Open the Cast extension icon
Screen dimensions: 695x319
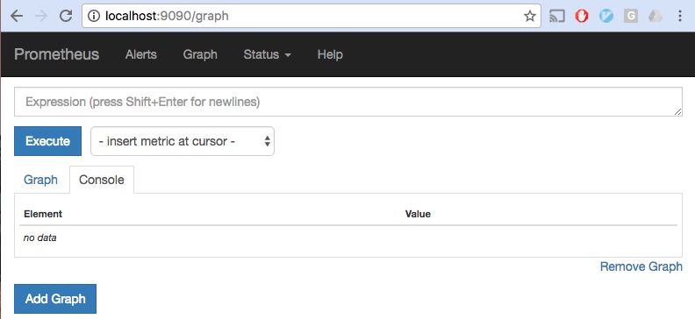pyautogui.click(x=556, y=17)
